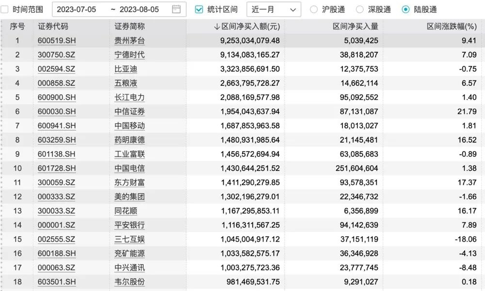Open the 兖矿能源 stock name link

click(x=129, y=254)
